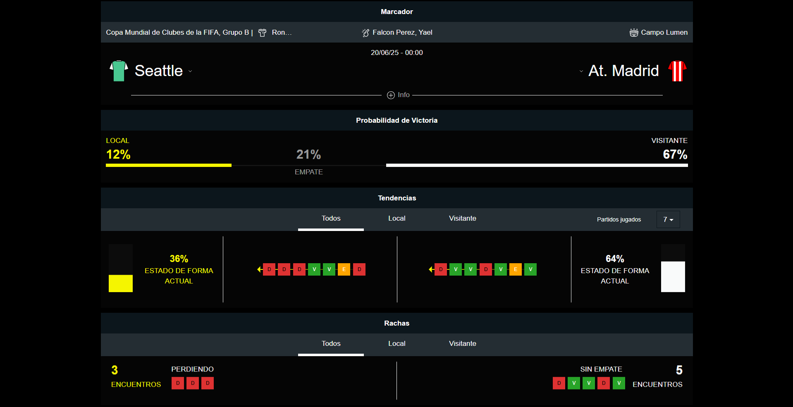
Task: Switch to Local tab in Tendencias
Action: tap(396, 219)
